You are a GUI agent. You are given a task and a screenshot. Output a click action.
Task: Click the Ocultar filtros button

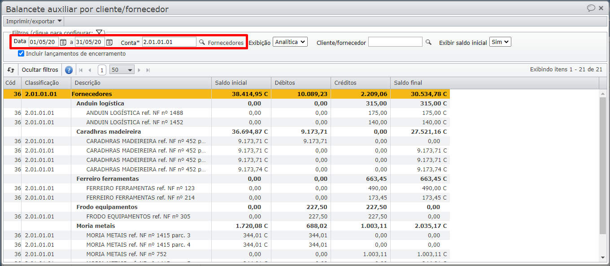[40, 70]
